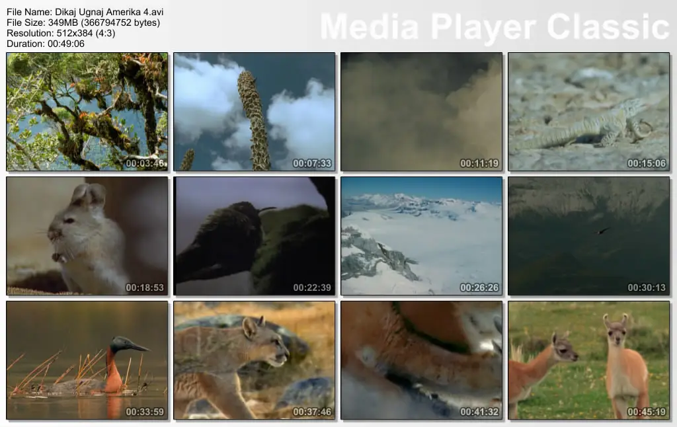Click the File Name text Dikaj Ugnaj Amerika 4.avi
This screenshot has width=677, height=427.
tap(85, 12)
